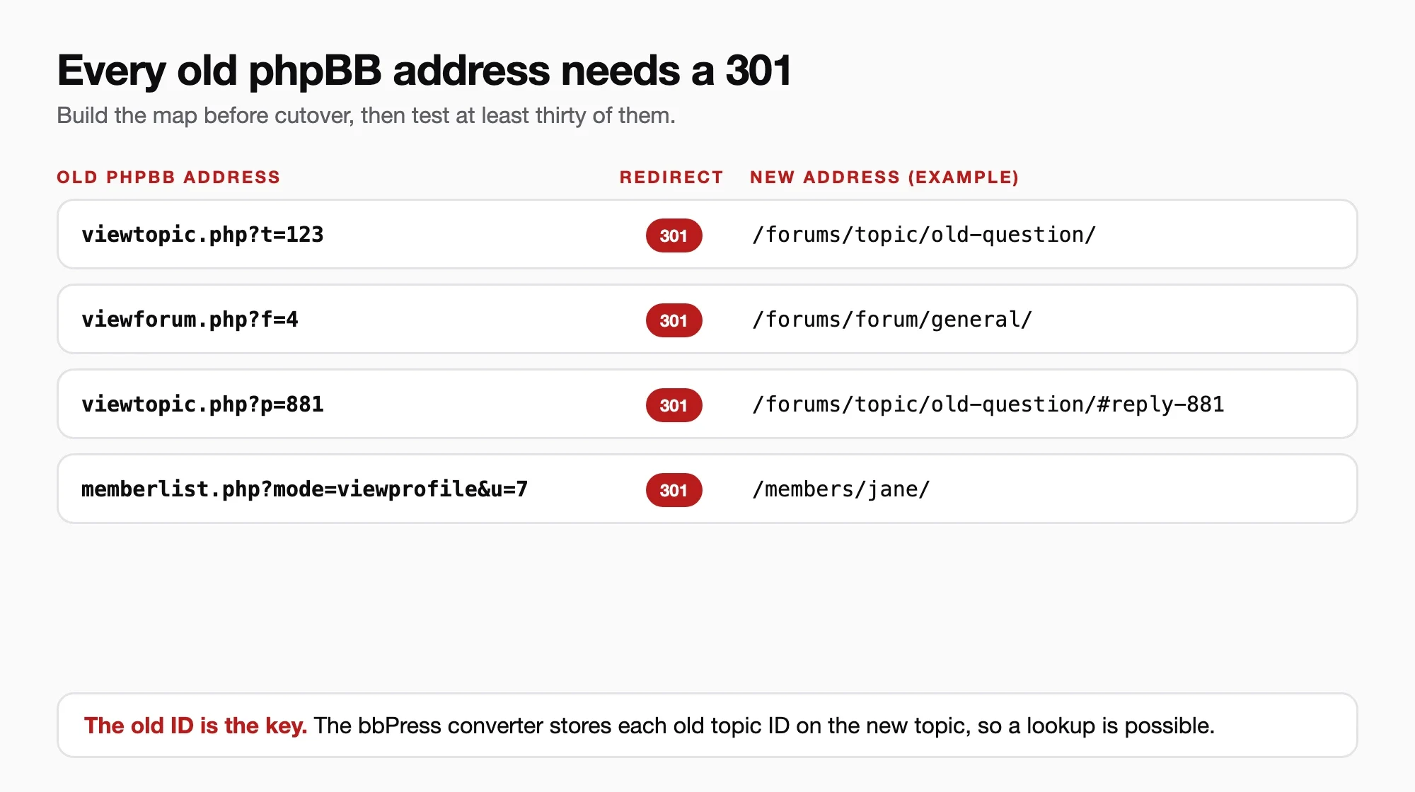The image size is (1415, 792).
Task: Select the text viewforum.php?f=4
Action: (190, 320)
